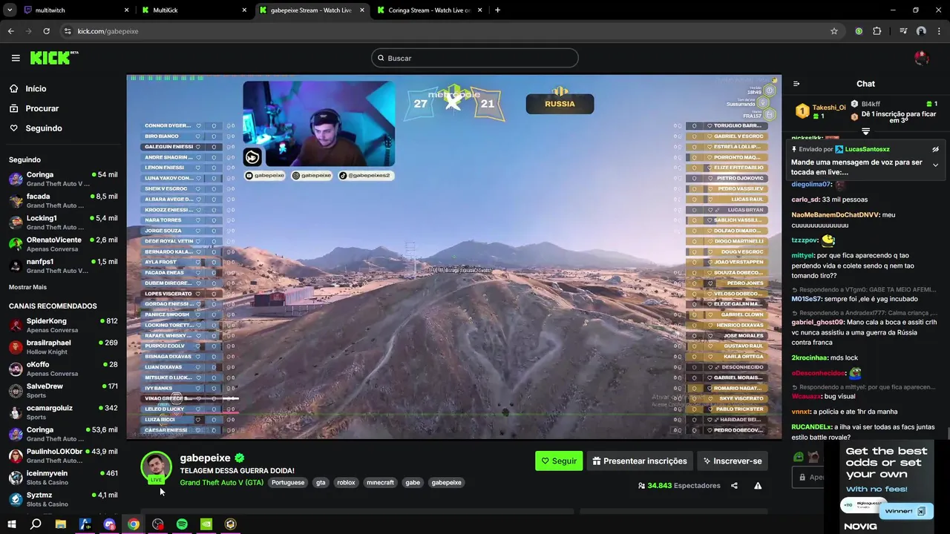Expand the gift leaderboard handle
The height and width of the screenshot is (534, 950).
(865, 131)
